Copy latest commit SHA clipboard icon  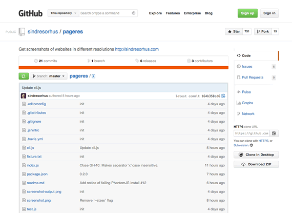click(x=223, y=96)
